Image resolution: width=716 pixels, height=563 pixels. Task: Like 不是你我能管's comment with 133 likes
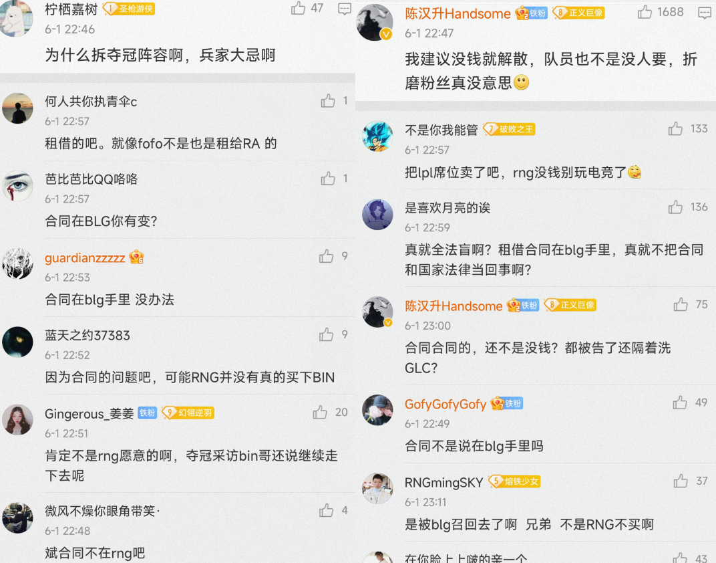tap(675, 129)
